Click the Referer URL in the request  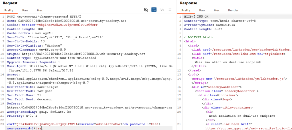[90, 108]
